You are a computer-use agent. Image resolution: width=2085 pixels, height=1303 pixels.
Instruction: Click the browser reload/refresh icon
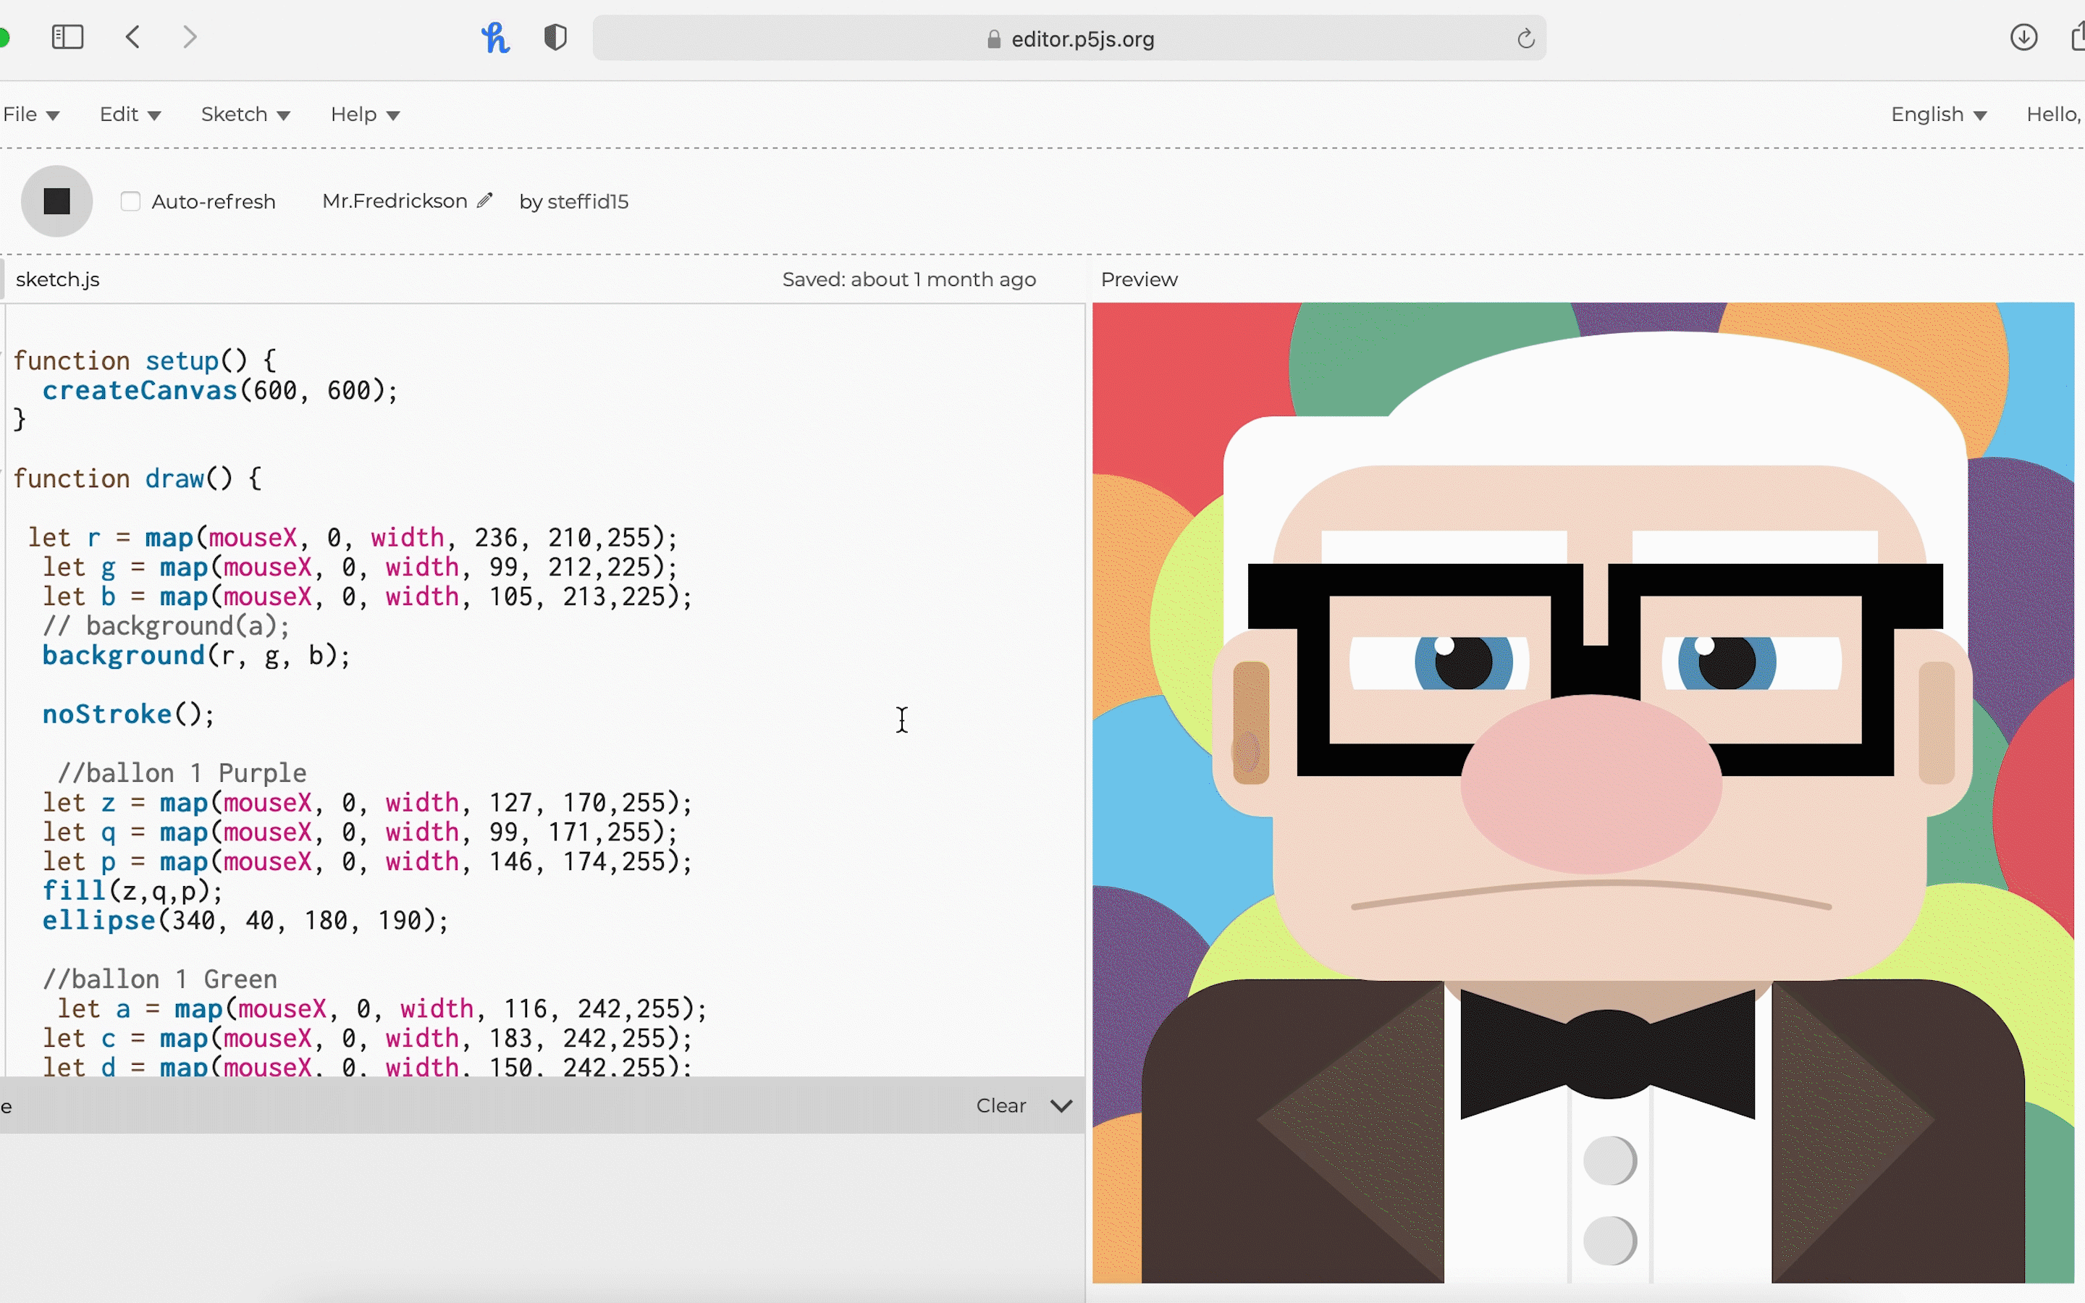(1525, 38)
